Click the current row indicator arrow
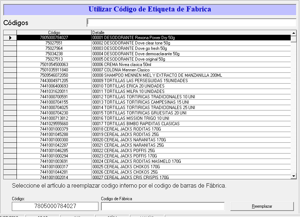The height and width of the screenshot is (217, 300). click(x=10, y=38)
